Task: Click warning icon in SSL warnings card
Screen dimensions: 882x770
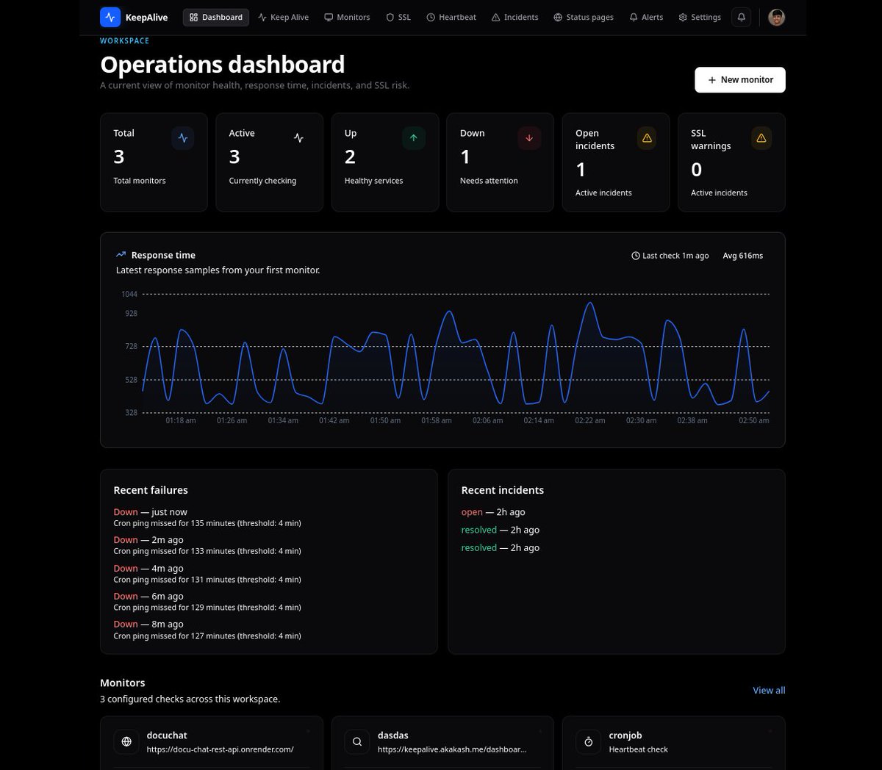Action: coord(761,138)
